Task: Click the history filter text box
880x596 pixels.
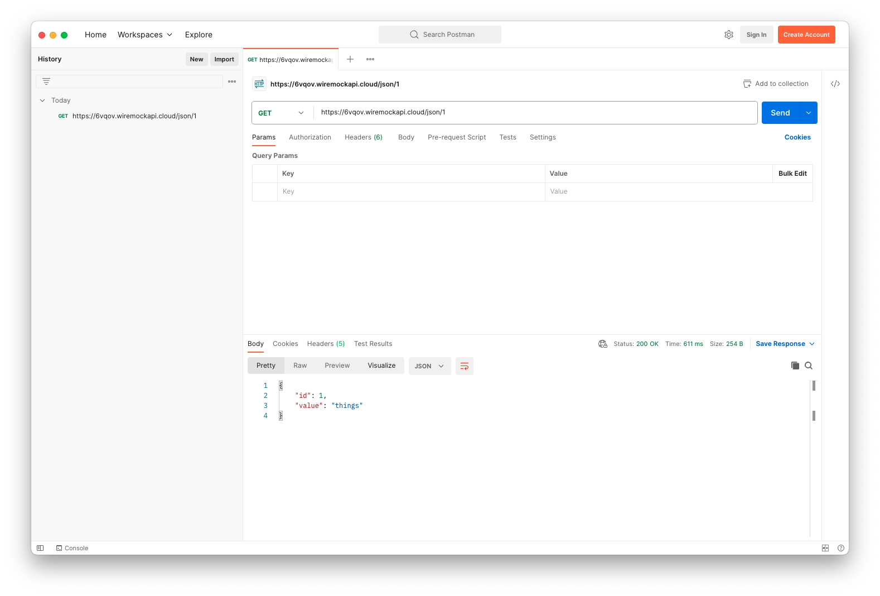Action: (x=129, y=81)
